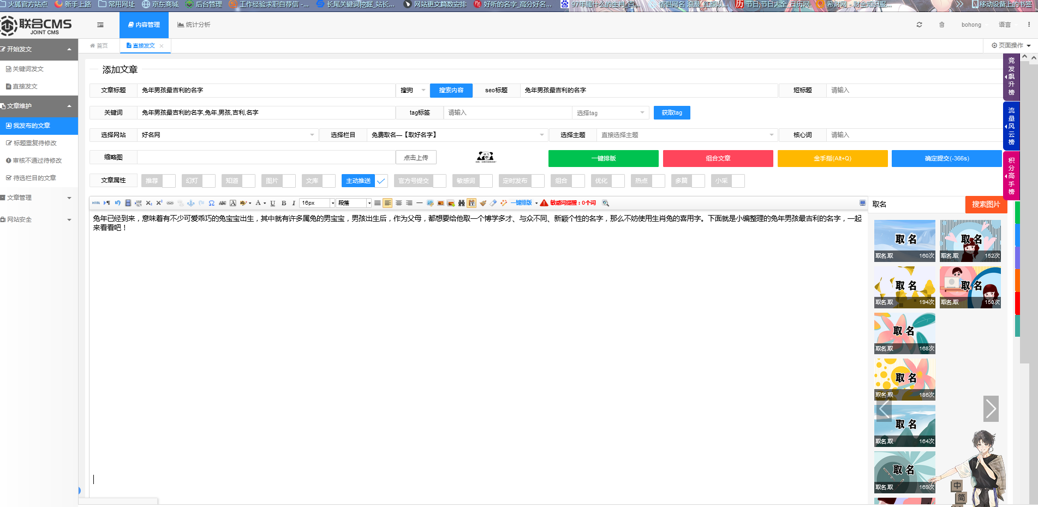1038x507 pixels.
Task: Select the first 取名 thumbnail with 160次
Action: pyautogui.click(x=904, y=241)
